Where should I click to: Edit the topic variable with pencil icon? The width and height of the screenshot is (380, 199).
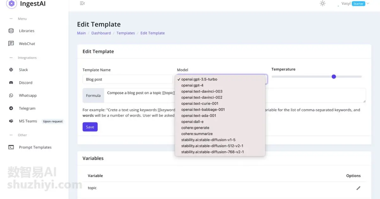tap(358, 188)
